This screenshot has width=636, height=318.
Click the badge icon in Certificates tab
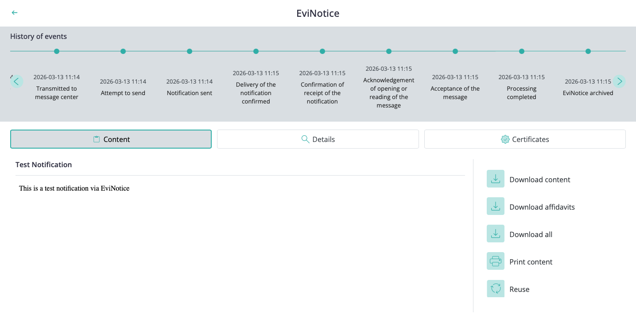coord(505,139)
